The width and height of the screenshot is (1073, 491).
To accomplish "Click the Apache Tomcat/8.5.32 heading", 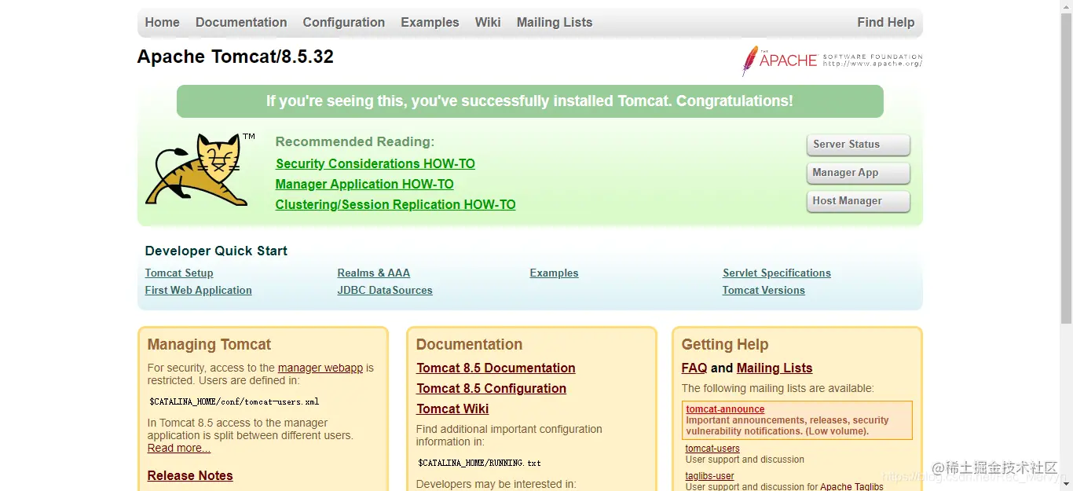I will pyautogui.click(x=236, y=57).
